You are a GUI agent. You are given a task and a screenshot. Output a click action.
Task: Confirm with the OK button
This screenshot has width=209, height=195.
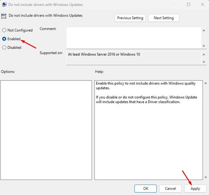145,188
